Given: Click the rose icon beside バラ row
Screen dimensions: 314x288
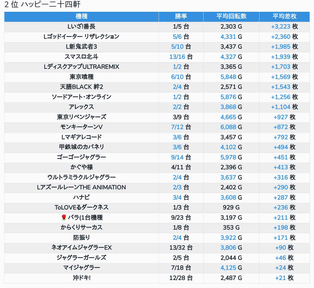Looking at the screenshot, I should pos(64,218).
